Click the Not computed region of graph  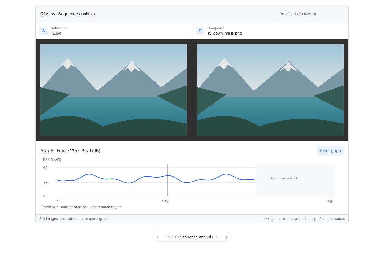pos(296,180)
